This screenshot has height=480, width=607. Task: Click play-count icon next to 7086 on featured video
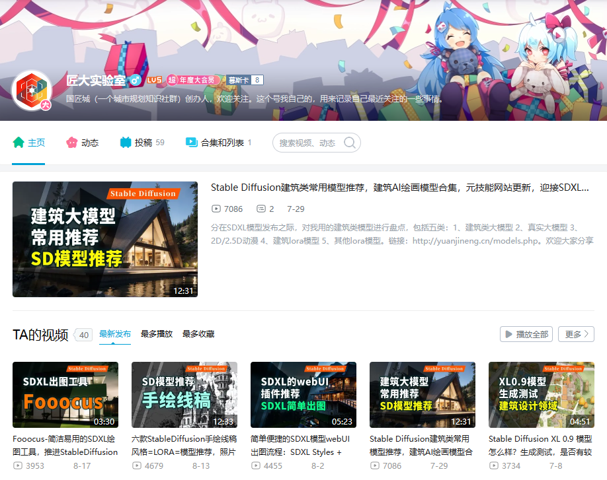coord(216,209)
